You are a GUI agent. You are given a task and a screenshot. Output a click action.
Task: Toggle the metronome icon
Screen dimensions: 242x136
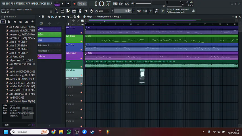click(133, 4)
